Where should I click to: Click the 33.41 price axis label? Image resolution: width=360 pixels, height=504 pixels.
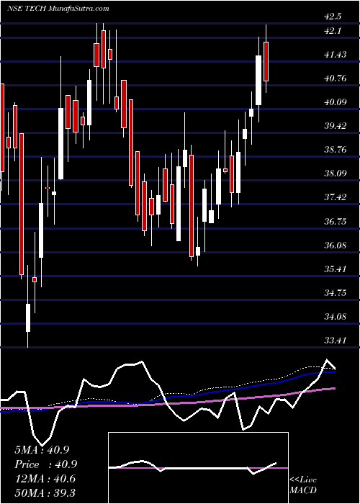(336, 341)
